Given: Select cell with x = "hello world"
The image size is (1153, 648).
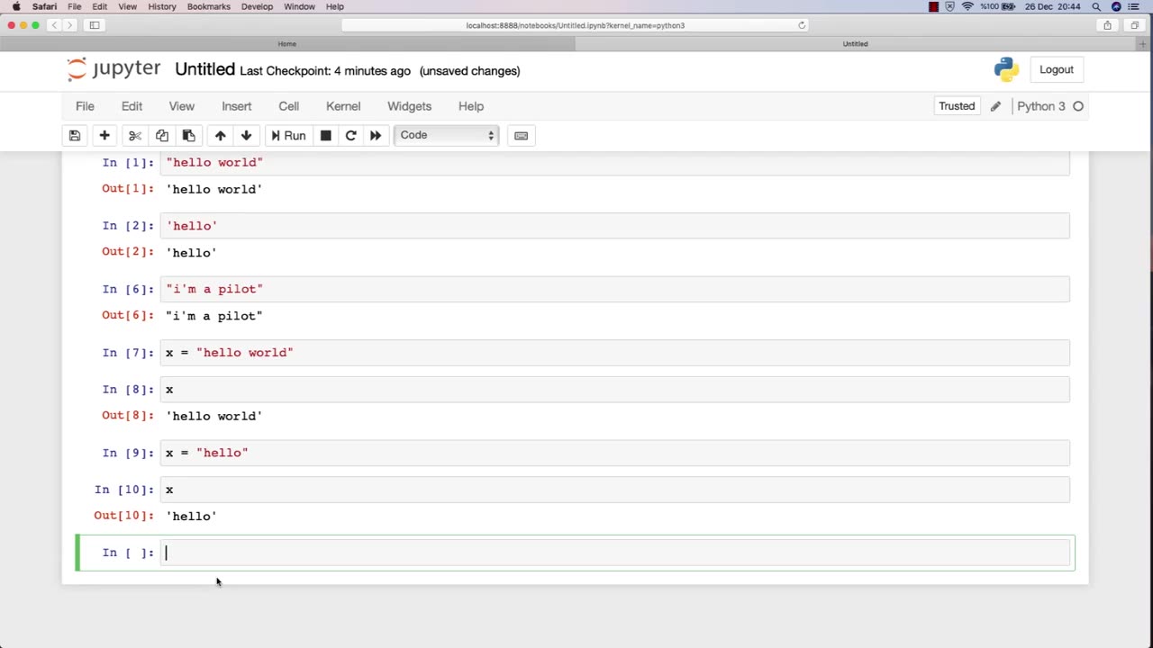Looking at the screenshot, I should click(x=615, y=353).
